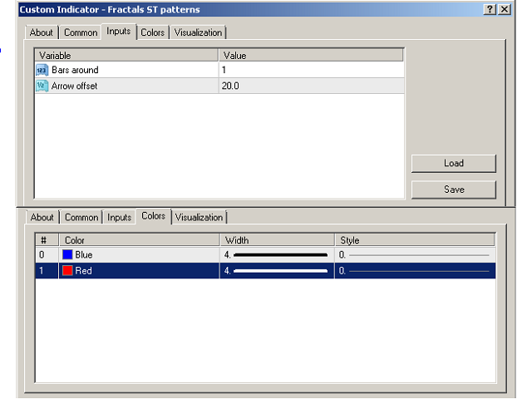
Task: Open width selector for the Blue row
Action: [278, 254]
